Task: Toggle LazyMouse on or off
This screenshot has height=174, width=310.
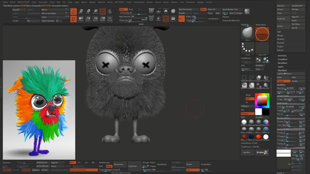Action: pyautogui.click(x=246, y=58)
